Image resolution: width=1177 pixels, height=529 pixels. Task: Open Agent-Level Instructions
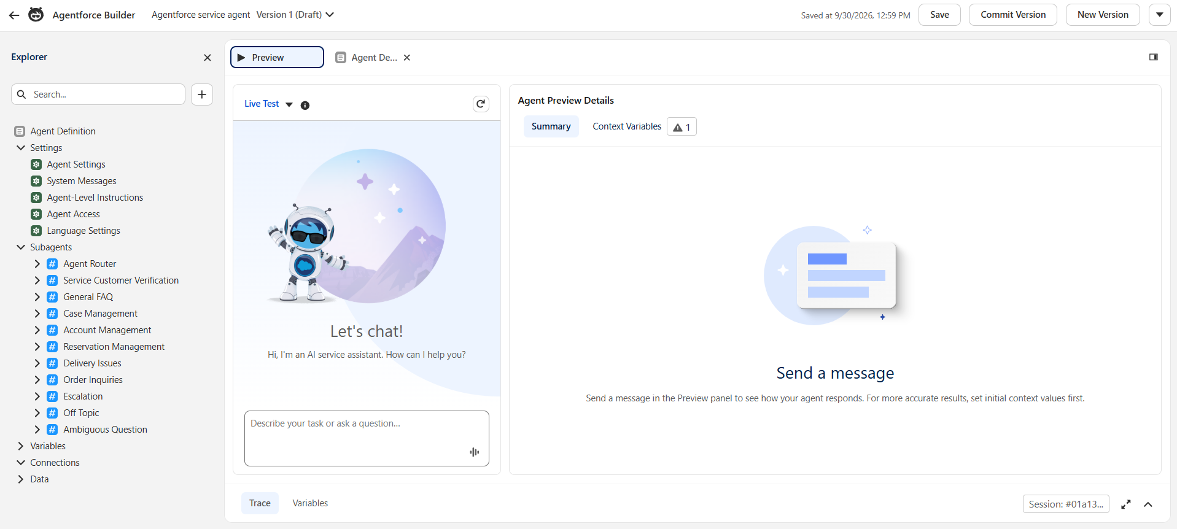click(95, 198)
